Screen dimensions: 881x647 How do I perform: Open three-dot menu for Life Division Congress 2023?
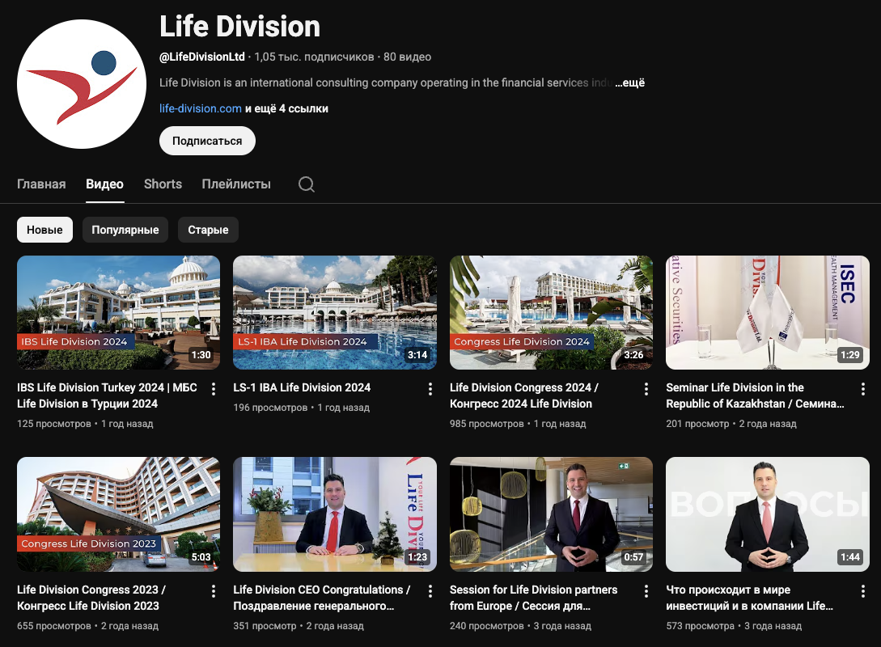click(x=214, y=591)
